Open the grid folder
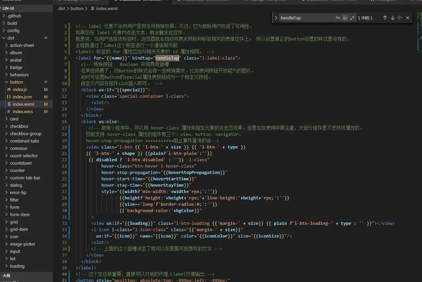422x282 pixels. pos(26,222)
